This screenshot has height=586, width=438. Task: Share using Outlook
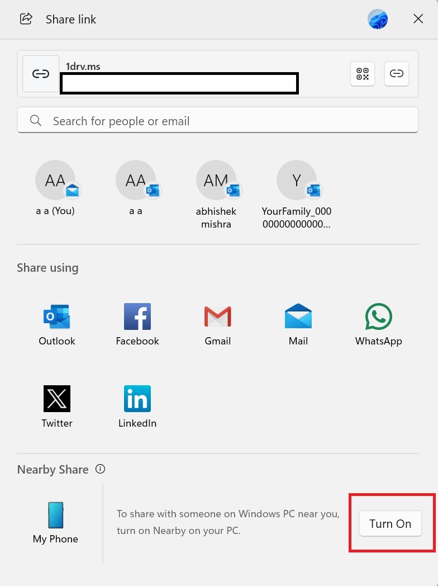pos(57,325)
